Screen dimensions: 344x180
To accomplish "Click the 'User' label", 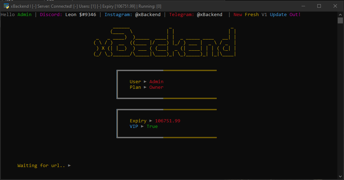I will point(135,81).
